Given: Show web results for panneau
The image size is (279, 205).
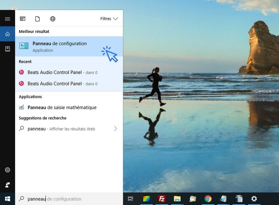Looking at the screenshot, I should pos(69,129).
